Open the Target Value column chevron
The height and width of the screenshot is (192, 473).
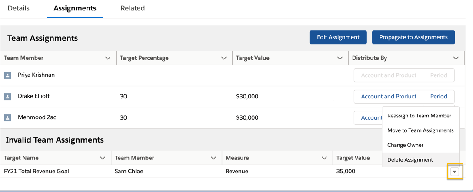340,58
